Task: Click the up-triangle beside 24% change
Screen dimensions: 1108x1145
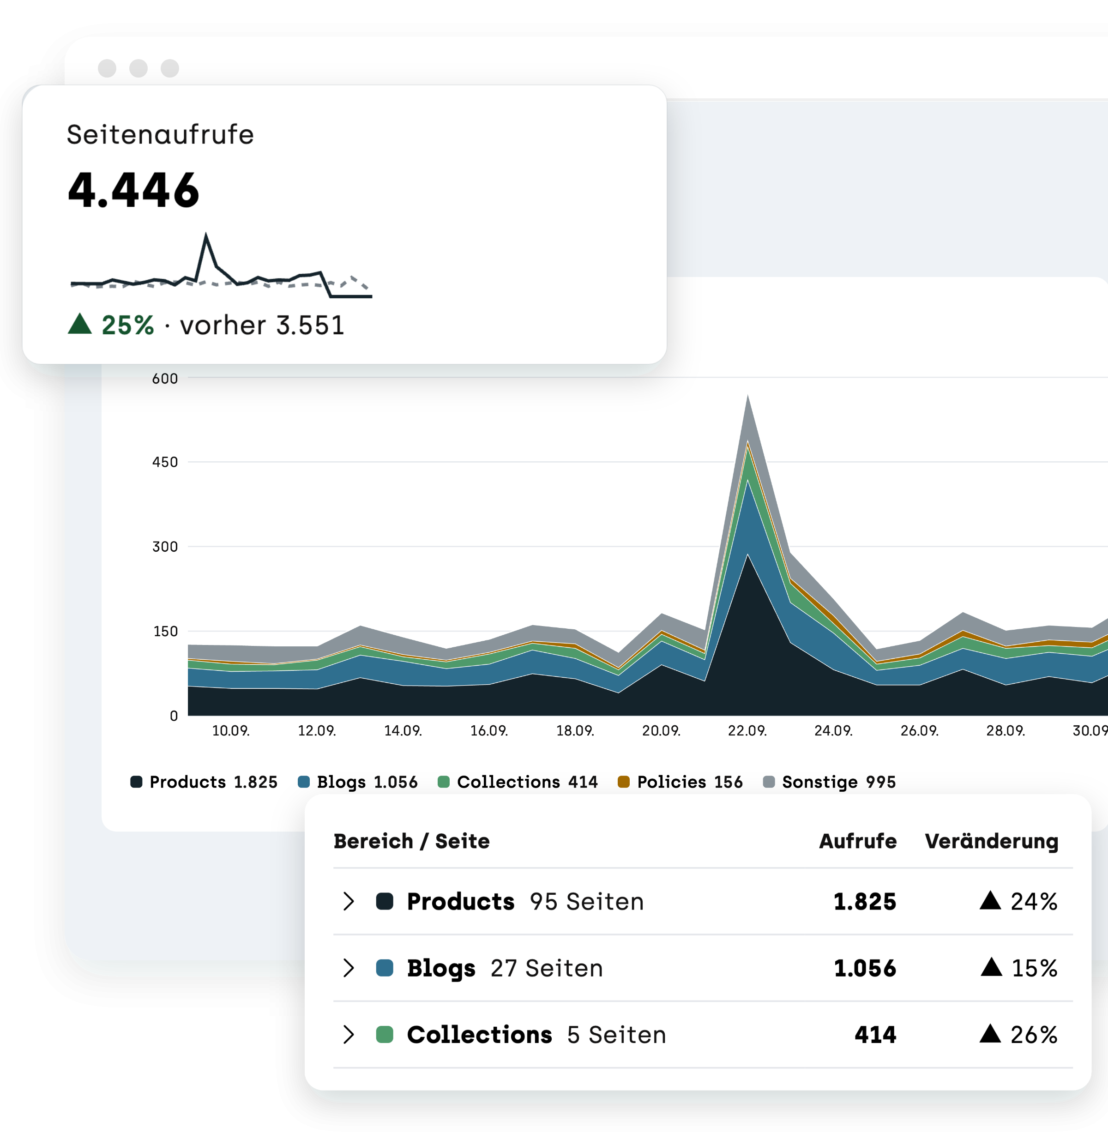Action: [x=990, y=900]
